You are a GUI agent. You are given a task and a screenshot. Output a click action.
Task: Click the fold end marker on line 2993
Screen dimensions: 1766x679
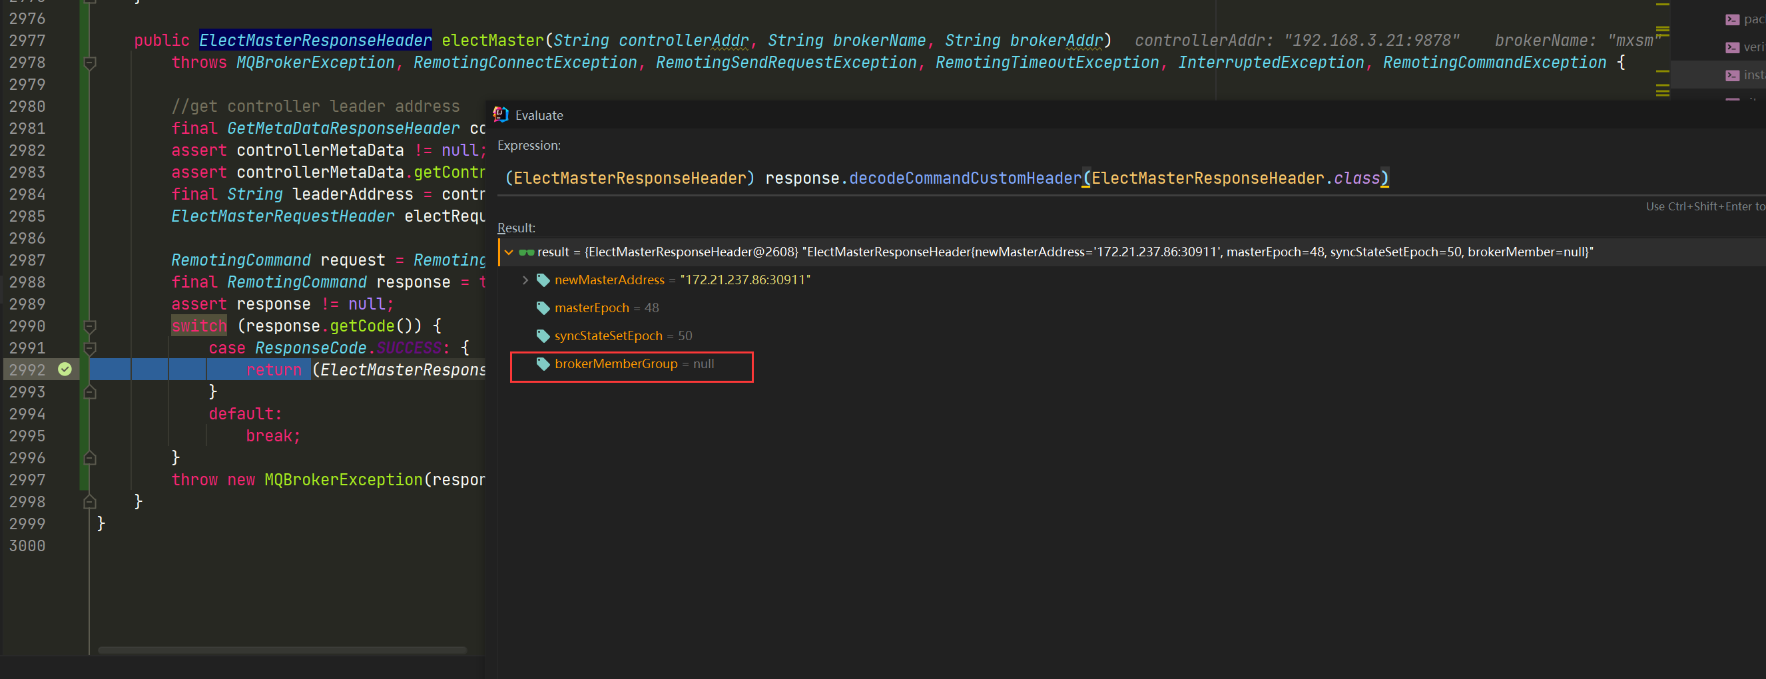click(x=90, y=392)
